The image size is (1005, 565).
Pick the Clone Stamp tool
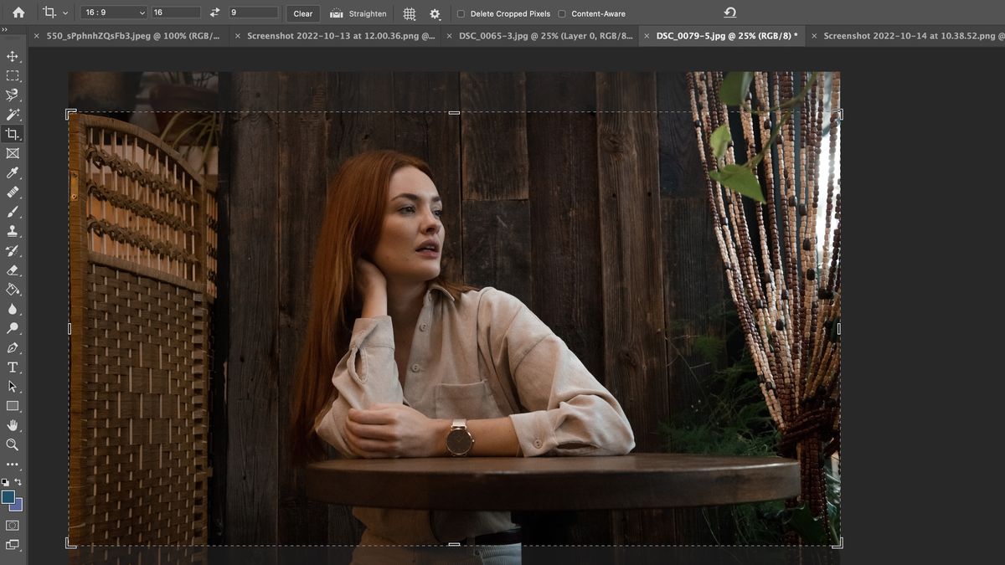pos(12,230)
